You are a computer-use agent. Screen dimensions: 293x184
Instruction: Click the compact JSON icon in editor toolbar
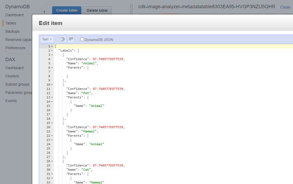pos(71,39)
